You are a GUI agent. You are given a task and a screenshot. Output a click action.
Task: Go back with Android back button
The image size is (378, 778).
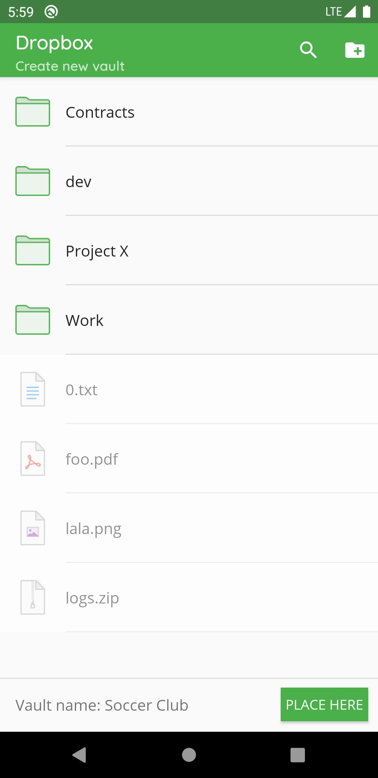79,755
